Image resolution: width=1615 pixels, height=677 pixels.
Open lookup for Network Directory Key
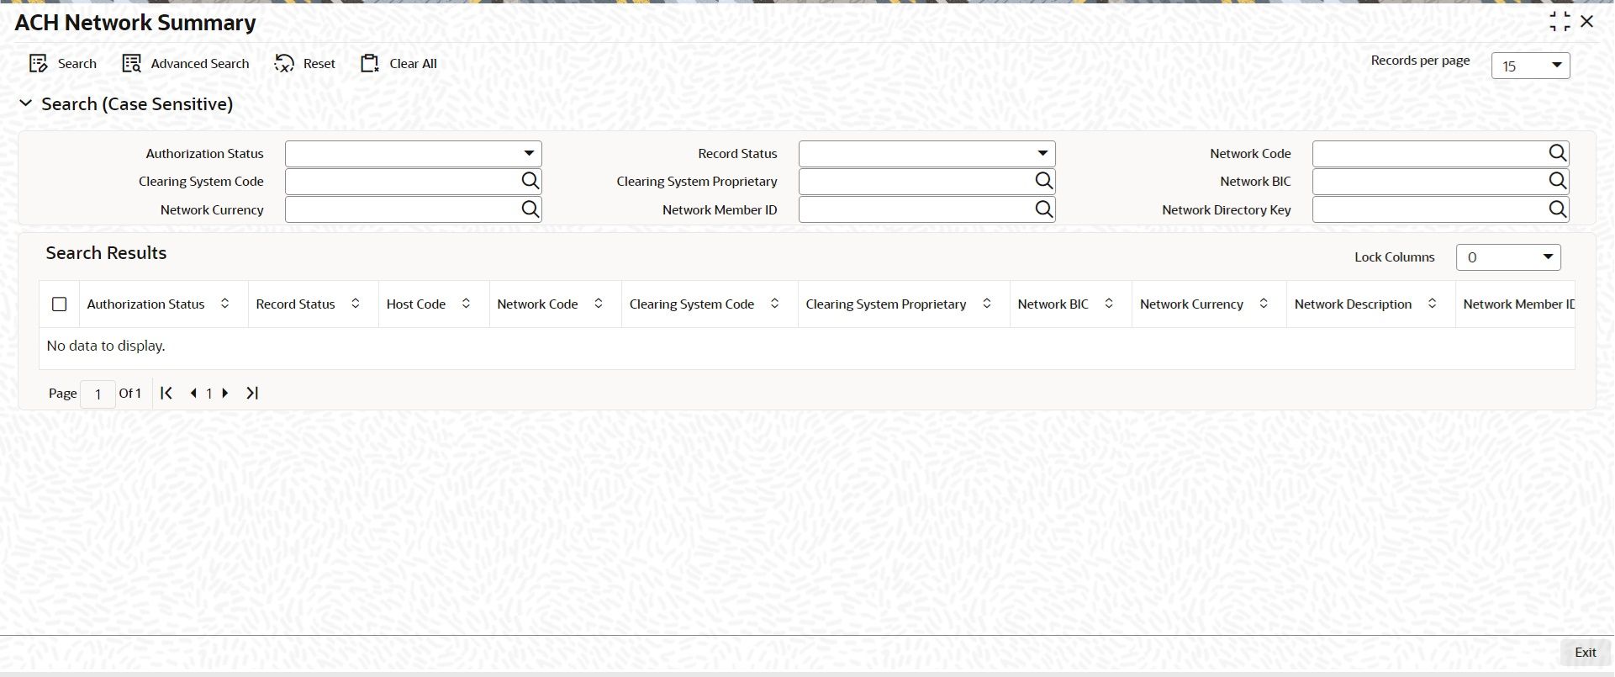(1558, 209)
